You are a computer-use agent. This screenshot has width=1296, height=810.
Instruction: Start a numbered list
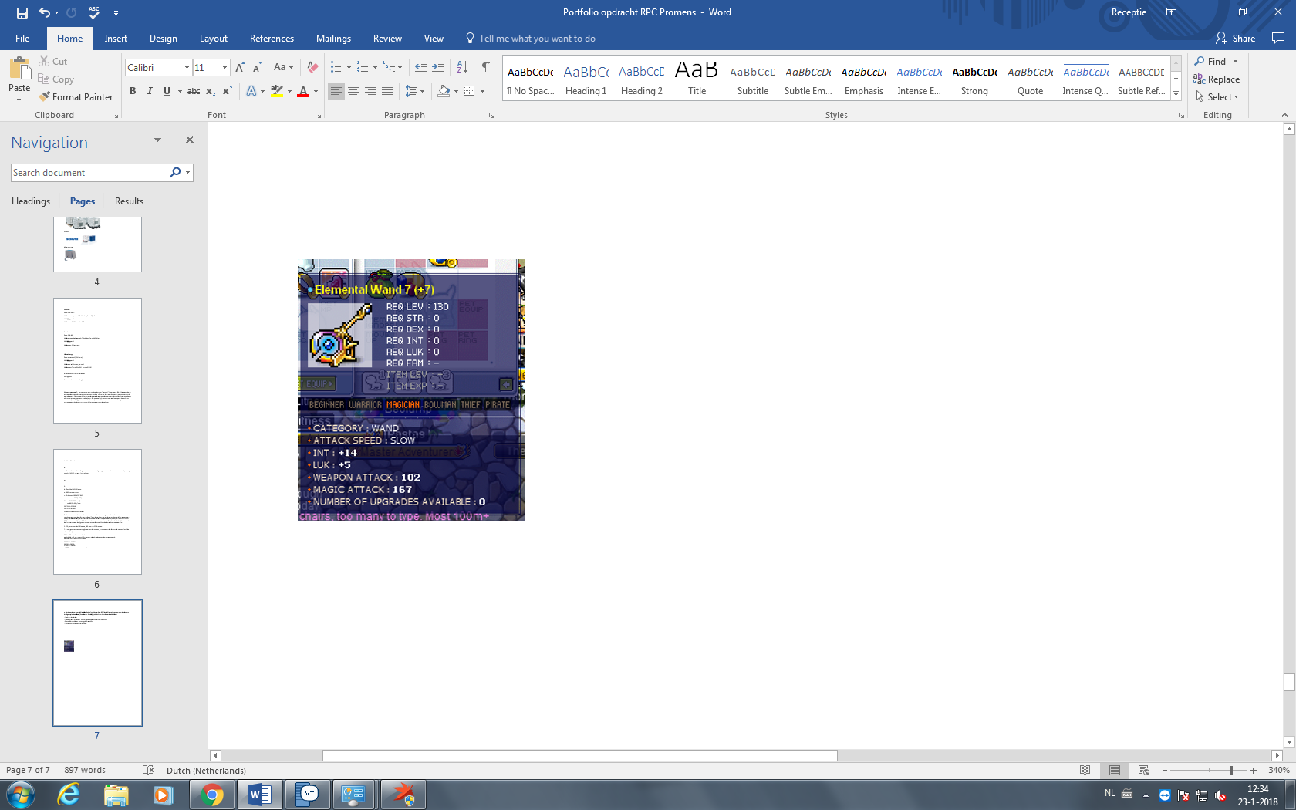[x=363, y=68]
